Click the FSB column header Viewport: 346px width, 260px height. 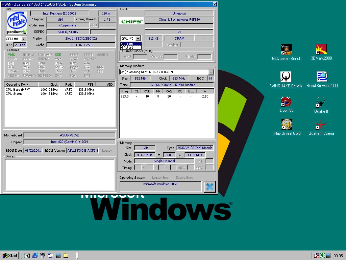tap(85, 84)
